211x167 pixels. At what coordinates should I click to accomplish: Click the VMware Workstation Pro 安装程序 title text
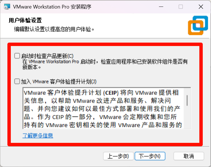[x=52, y=7]
